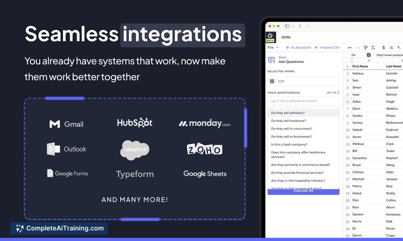
Task: Select cell containing Chelsea
Action: 369,172
